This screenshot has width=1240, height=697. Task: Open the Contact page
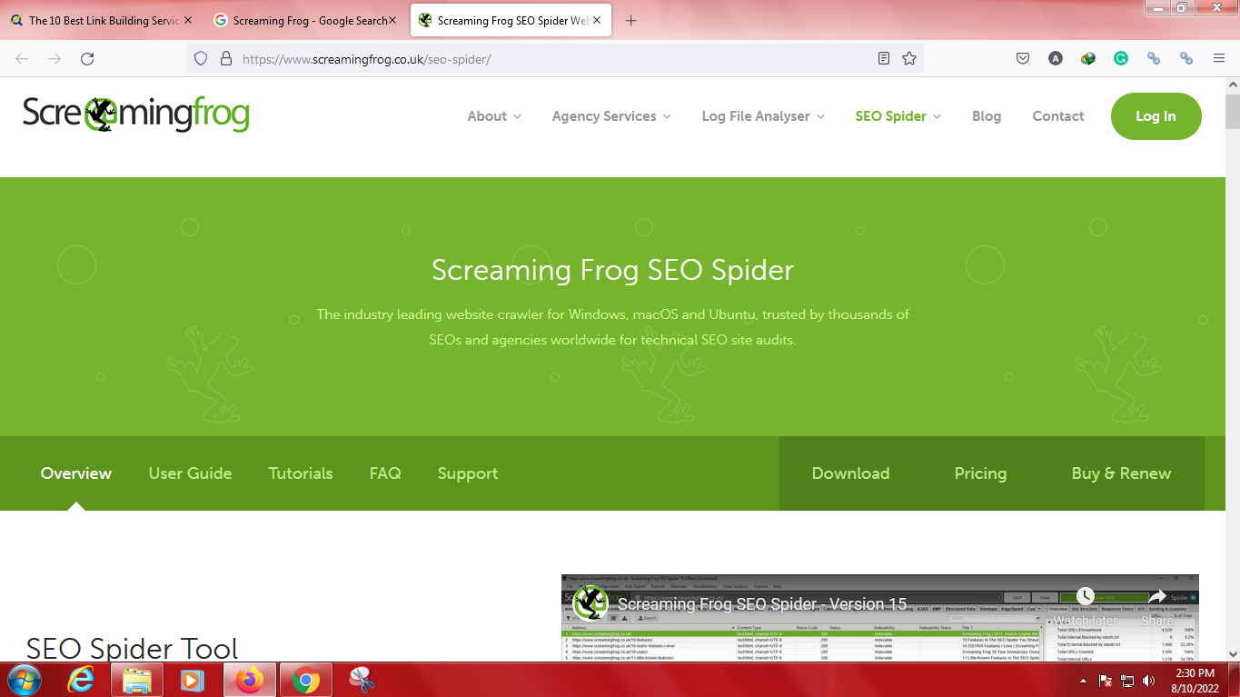pos(1058,116)
